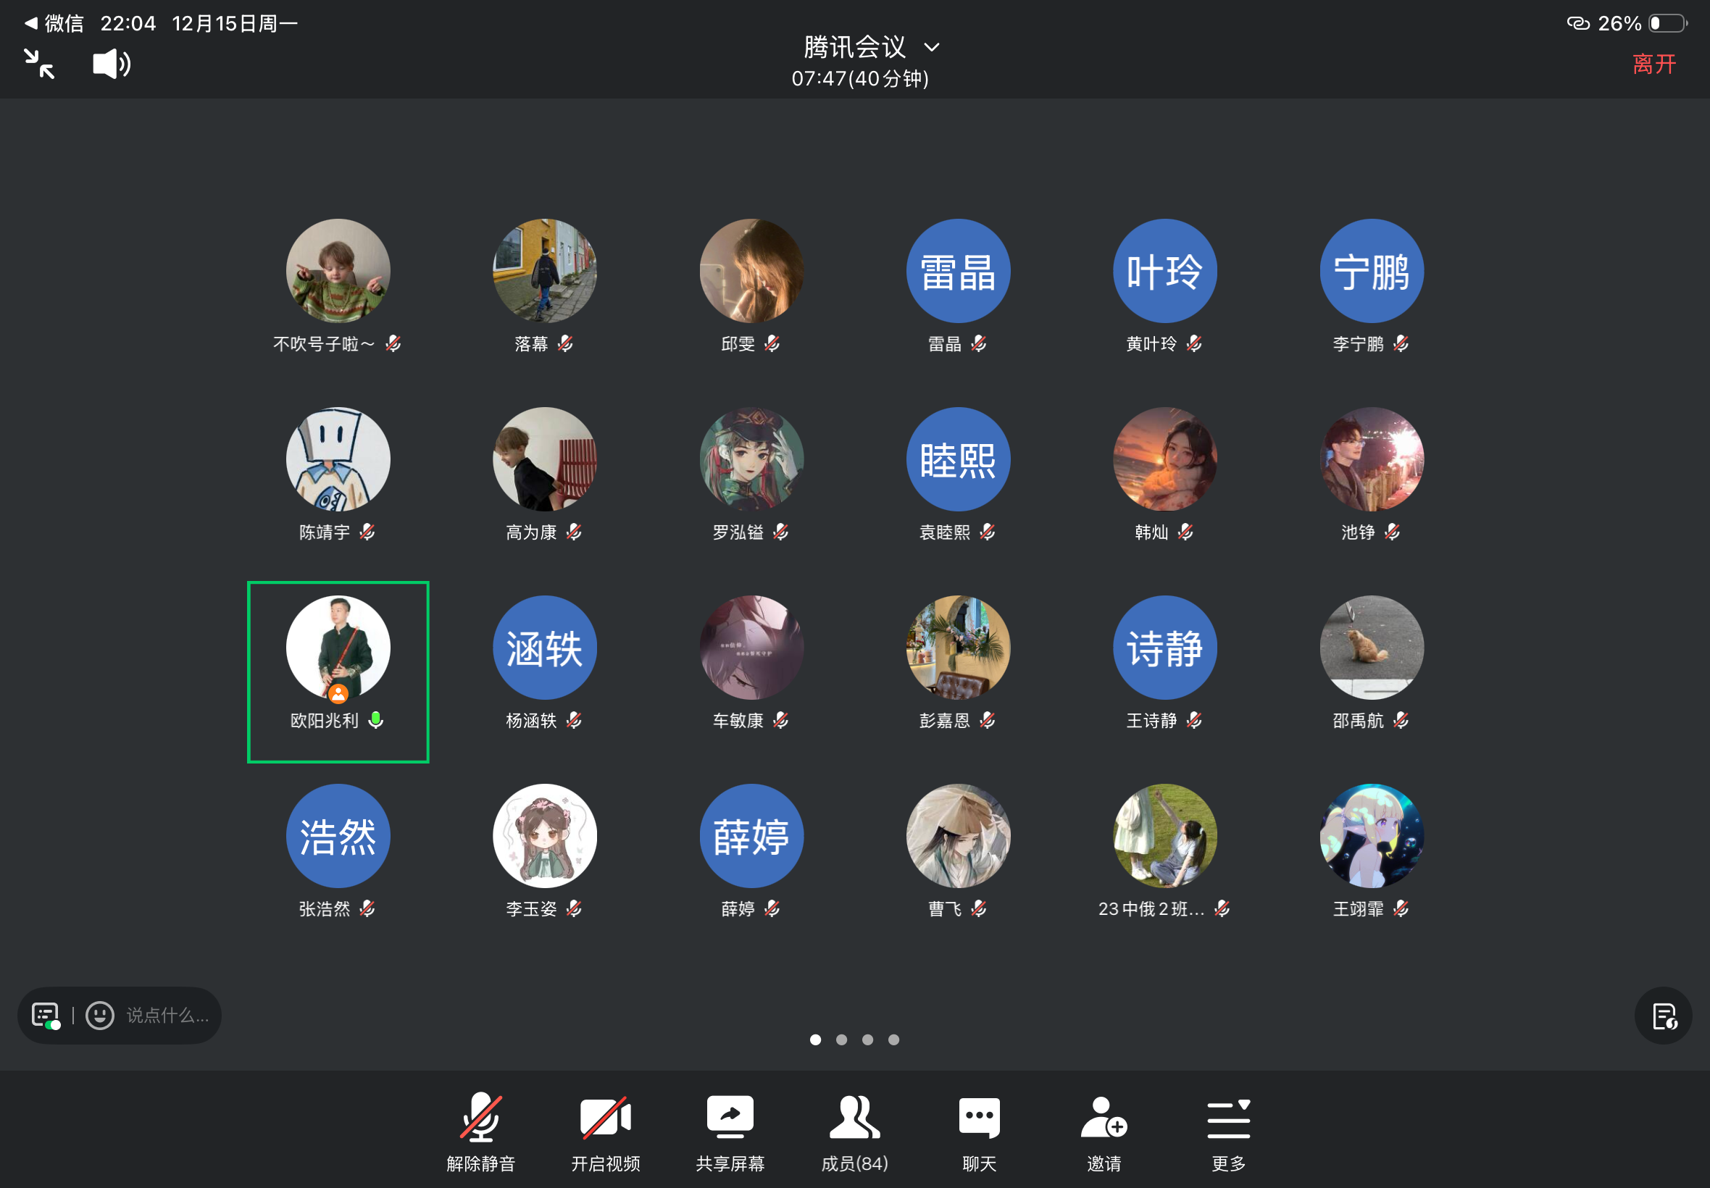This screenshot has height=1188, width=1710.
Task: Click the 说点什么 message input field
Action: pyautogui.click(x=167, y=1016)
